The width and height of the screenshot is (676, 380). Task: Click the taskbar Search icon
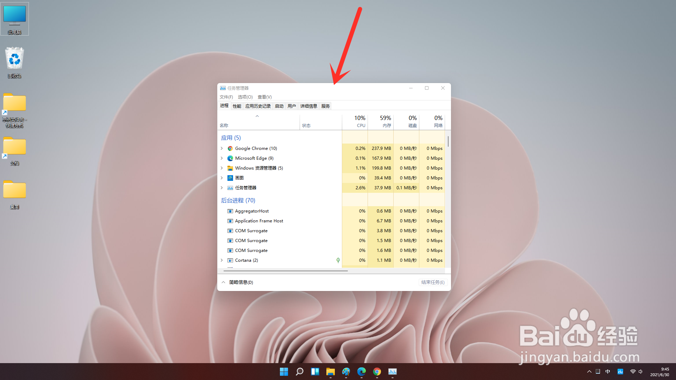(x=299, y=372)
